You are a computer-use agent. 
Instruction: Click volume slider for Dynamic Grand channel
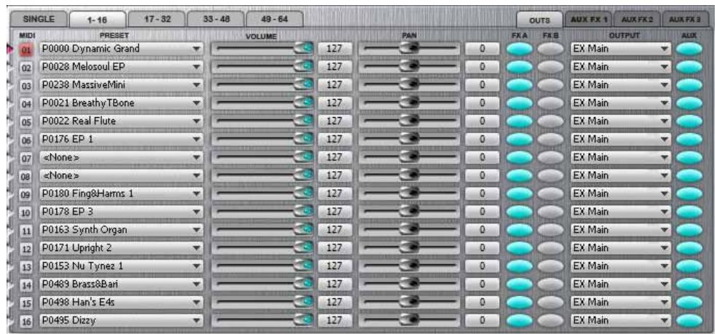point(262,49)
